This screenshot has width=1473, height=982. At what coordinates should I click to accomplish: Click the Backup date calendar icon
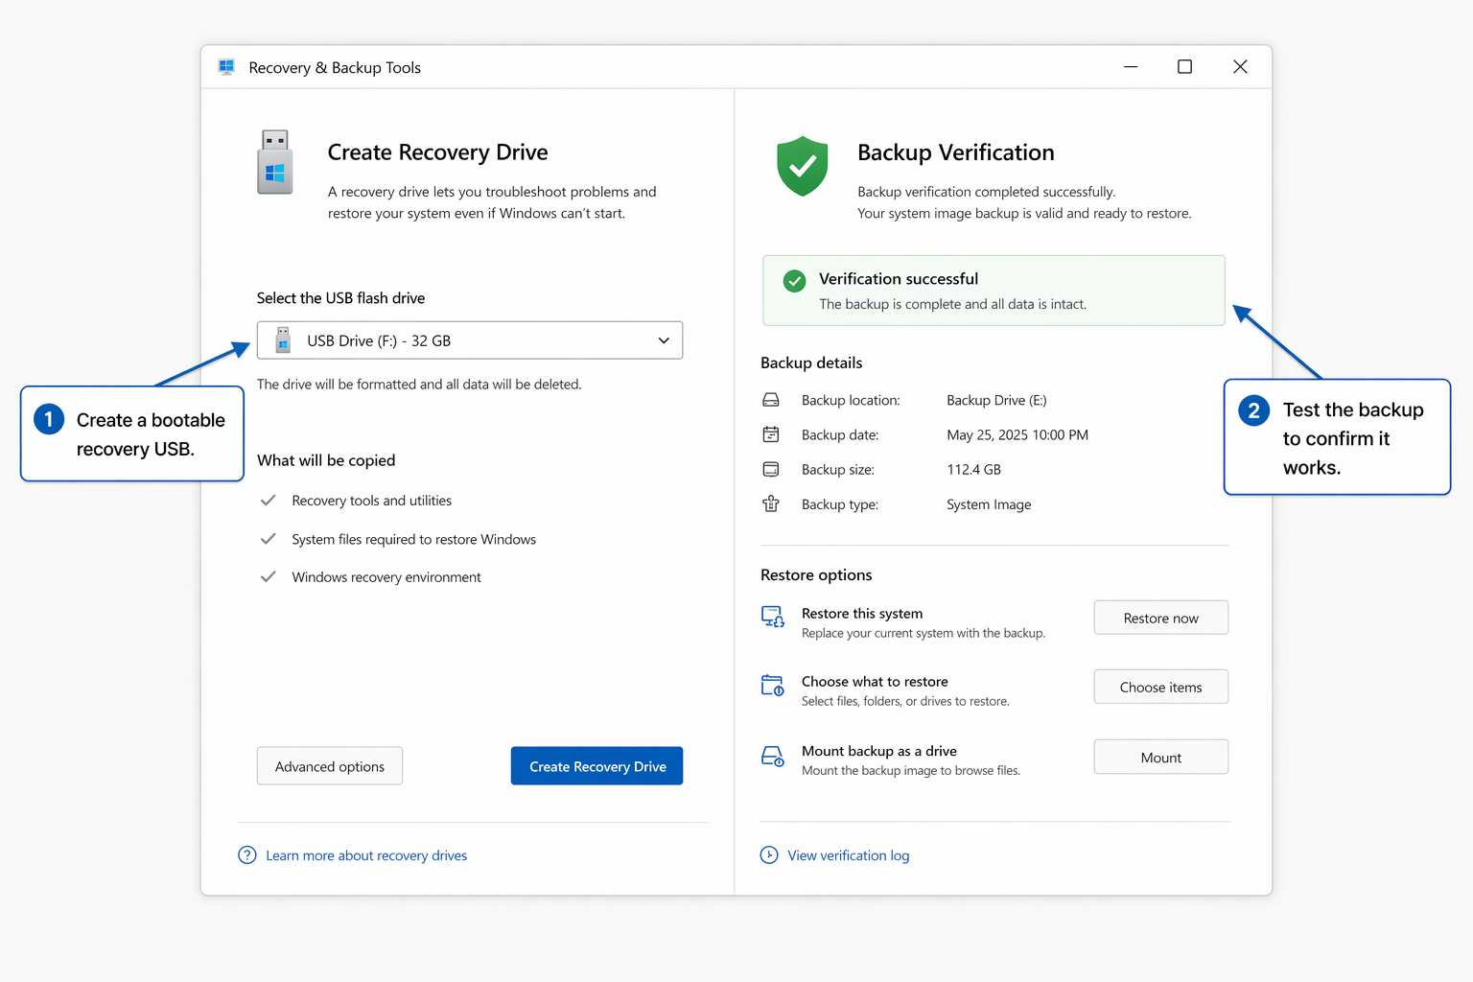pyautogui.click(x=771, y=434)
